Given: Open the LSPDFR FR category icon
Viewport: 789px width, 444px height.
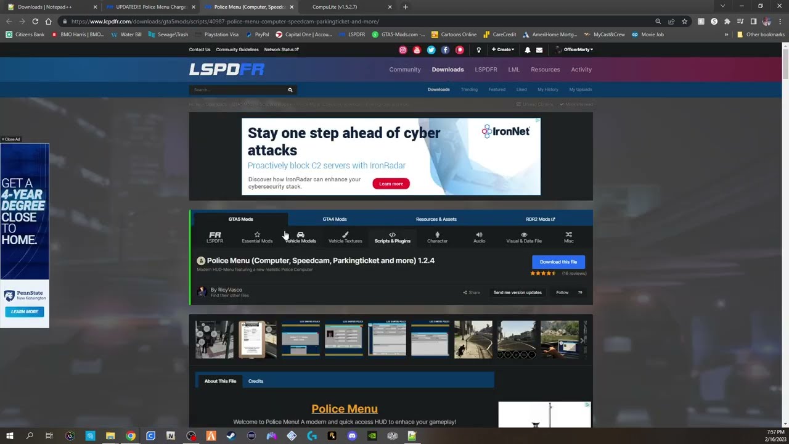Looking at the screenshot, I should coord(215,237).
